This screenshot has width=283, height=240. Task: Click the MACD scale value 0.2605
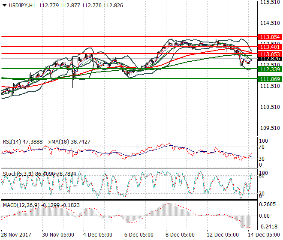pyautogui.click(x=268, y=204)
